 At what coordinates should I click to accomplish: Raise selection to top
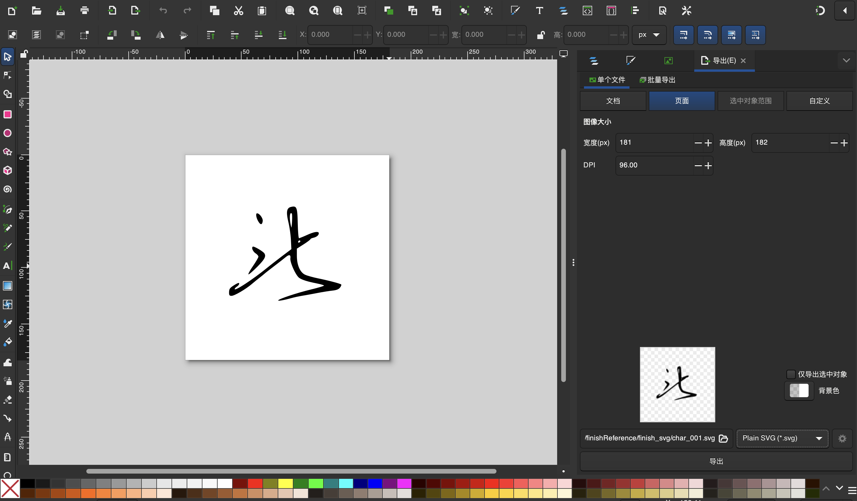pyautogui.click(x=211, y=35)
